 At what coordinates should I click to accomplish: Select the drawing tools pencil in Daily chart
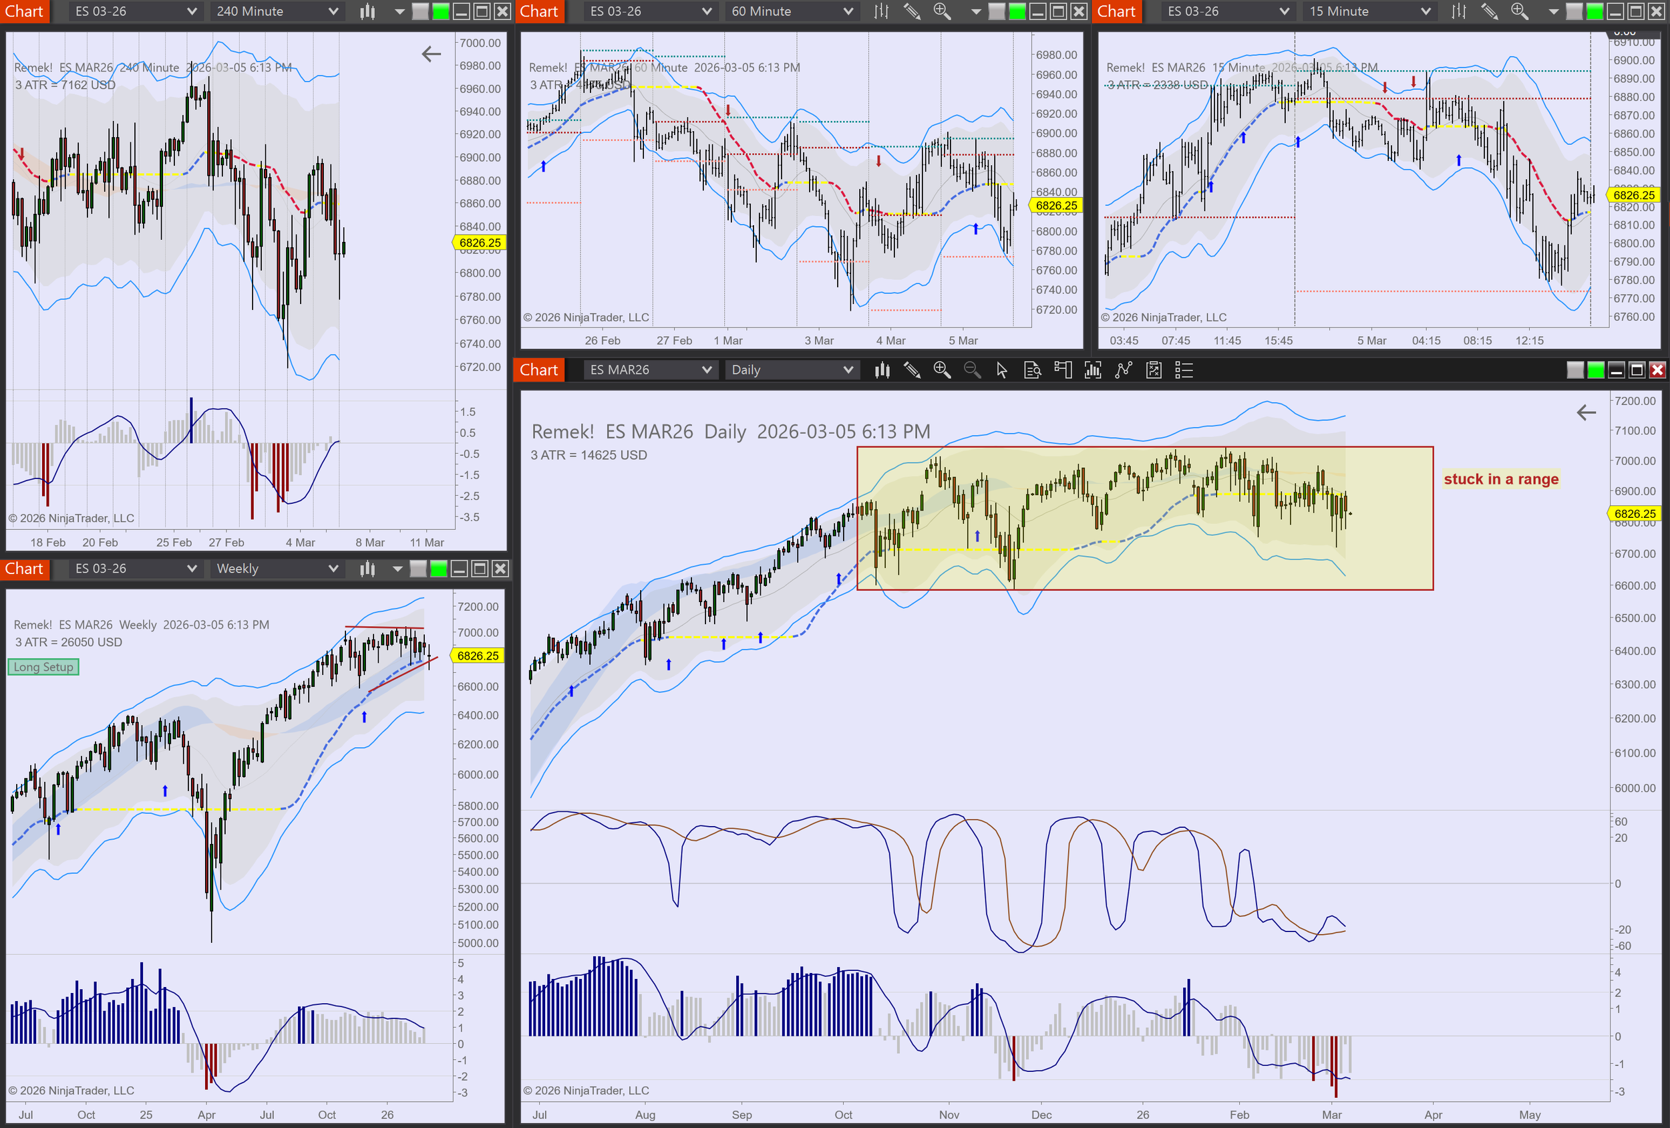point(912,370)
